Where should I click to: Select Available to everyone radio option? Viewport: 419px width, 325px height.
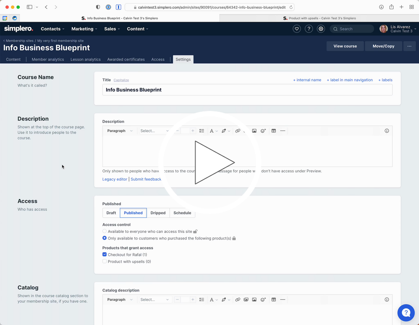[x=105, y=231]
